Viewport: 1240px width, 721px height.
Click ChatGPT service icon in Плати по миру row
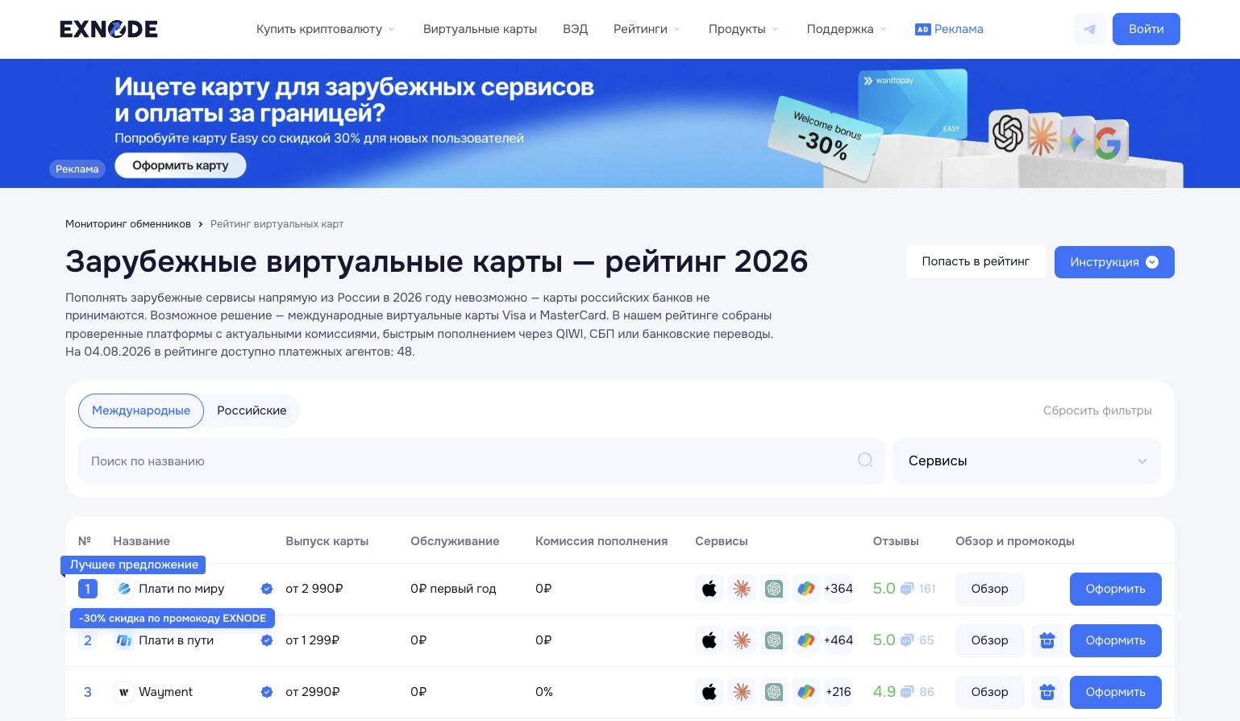tap(774, 589)
